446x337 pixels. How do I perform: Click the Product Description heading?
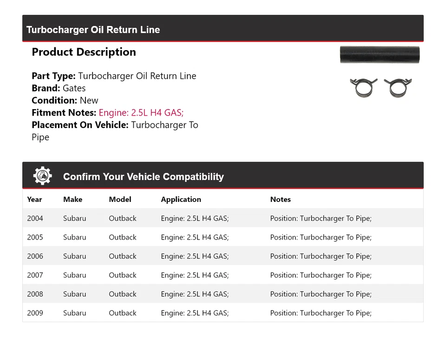(x=84, y=52)
